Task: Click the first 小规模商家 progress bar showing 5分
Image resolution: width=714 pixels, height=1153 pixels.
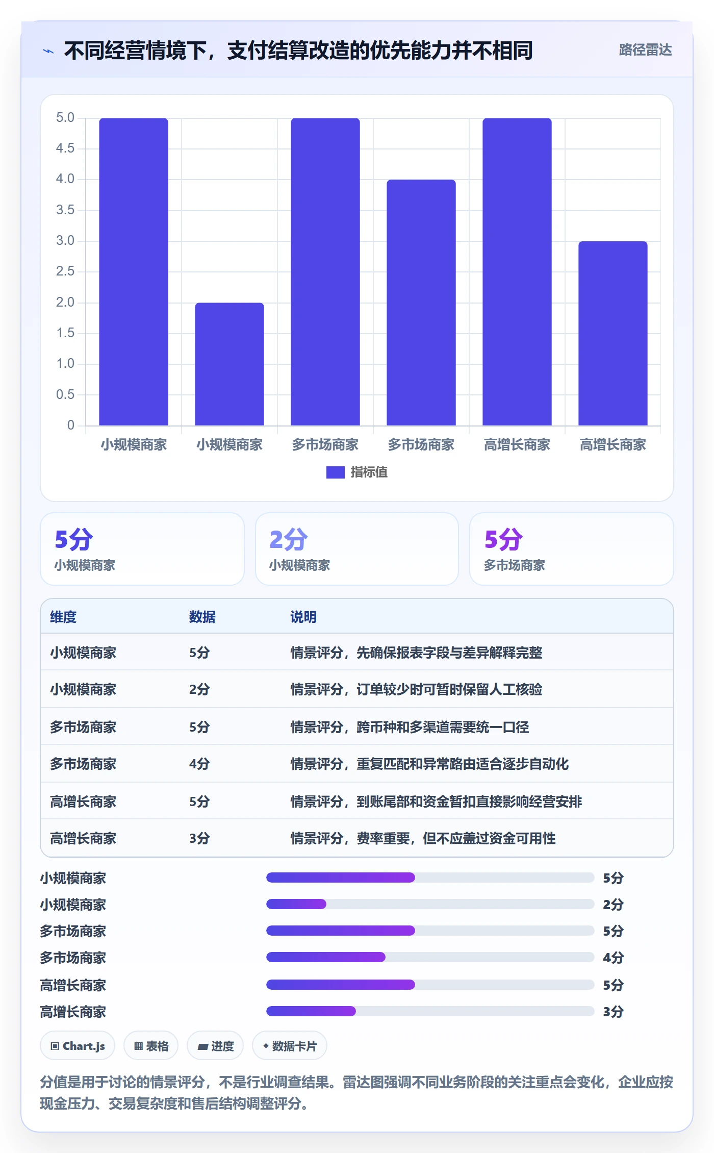Action: pyautogui.click(x=430, y=878)
